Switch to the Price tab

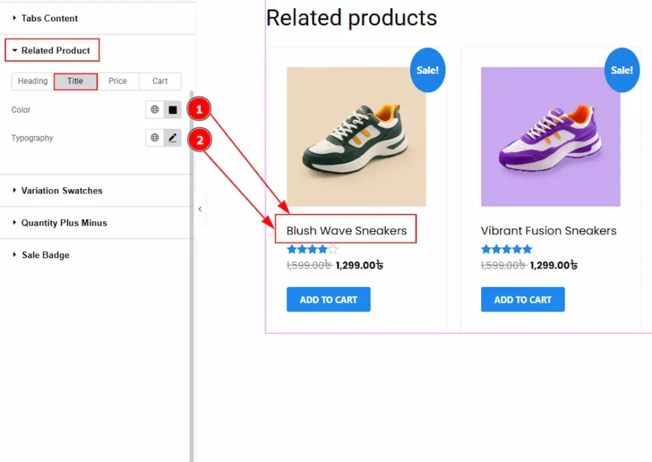click(118, 81)
